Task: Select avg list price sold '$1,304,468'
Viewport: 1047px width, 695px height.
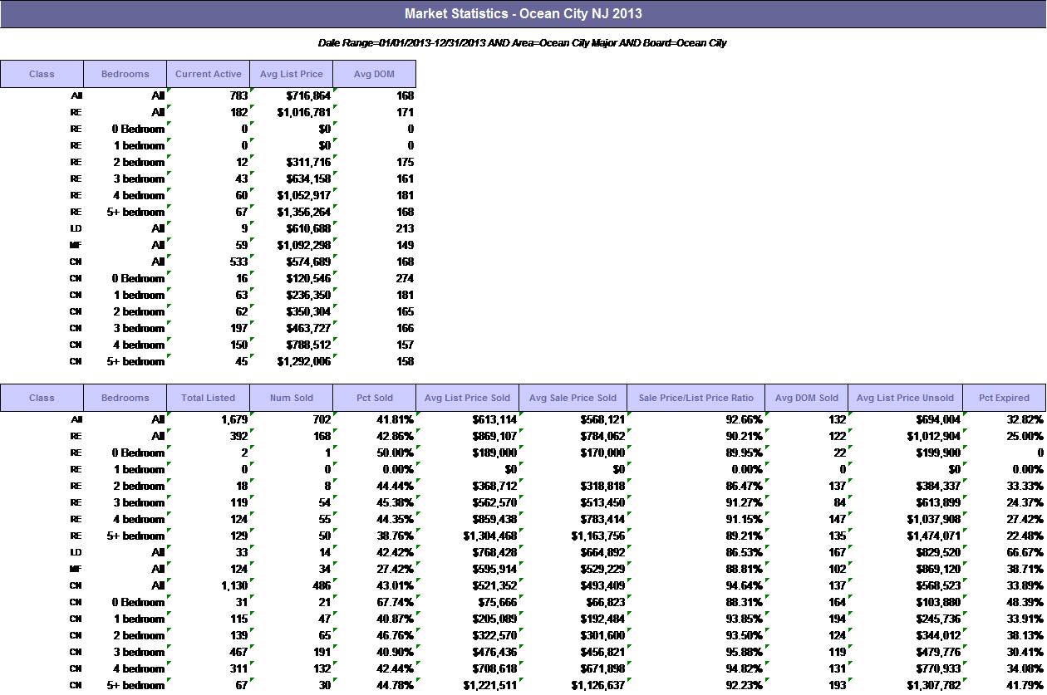Action: 490,536
